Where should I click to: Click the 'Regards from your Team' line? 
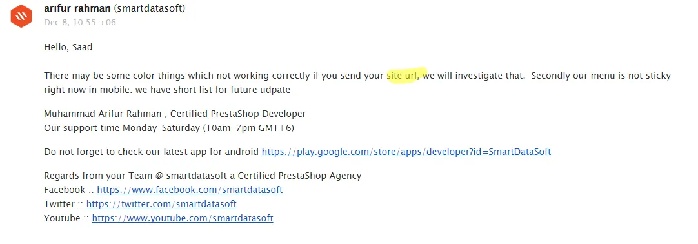(x=203, y=176)
